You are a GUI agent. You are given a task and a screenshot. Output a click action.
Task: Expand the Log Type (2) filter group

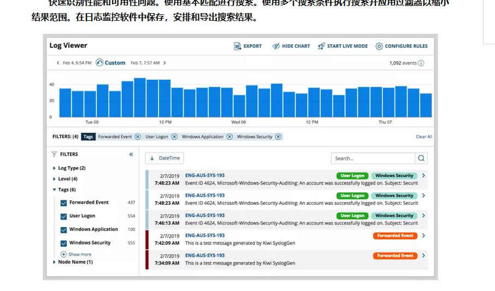54,169
